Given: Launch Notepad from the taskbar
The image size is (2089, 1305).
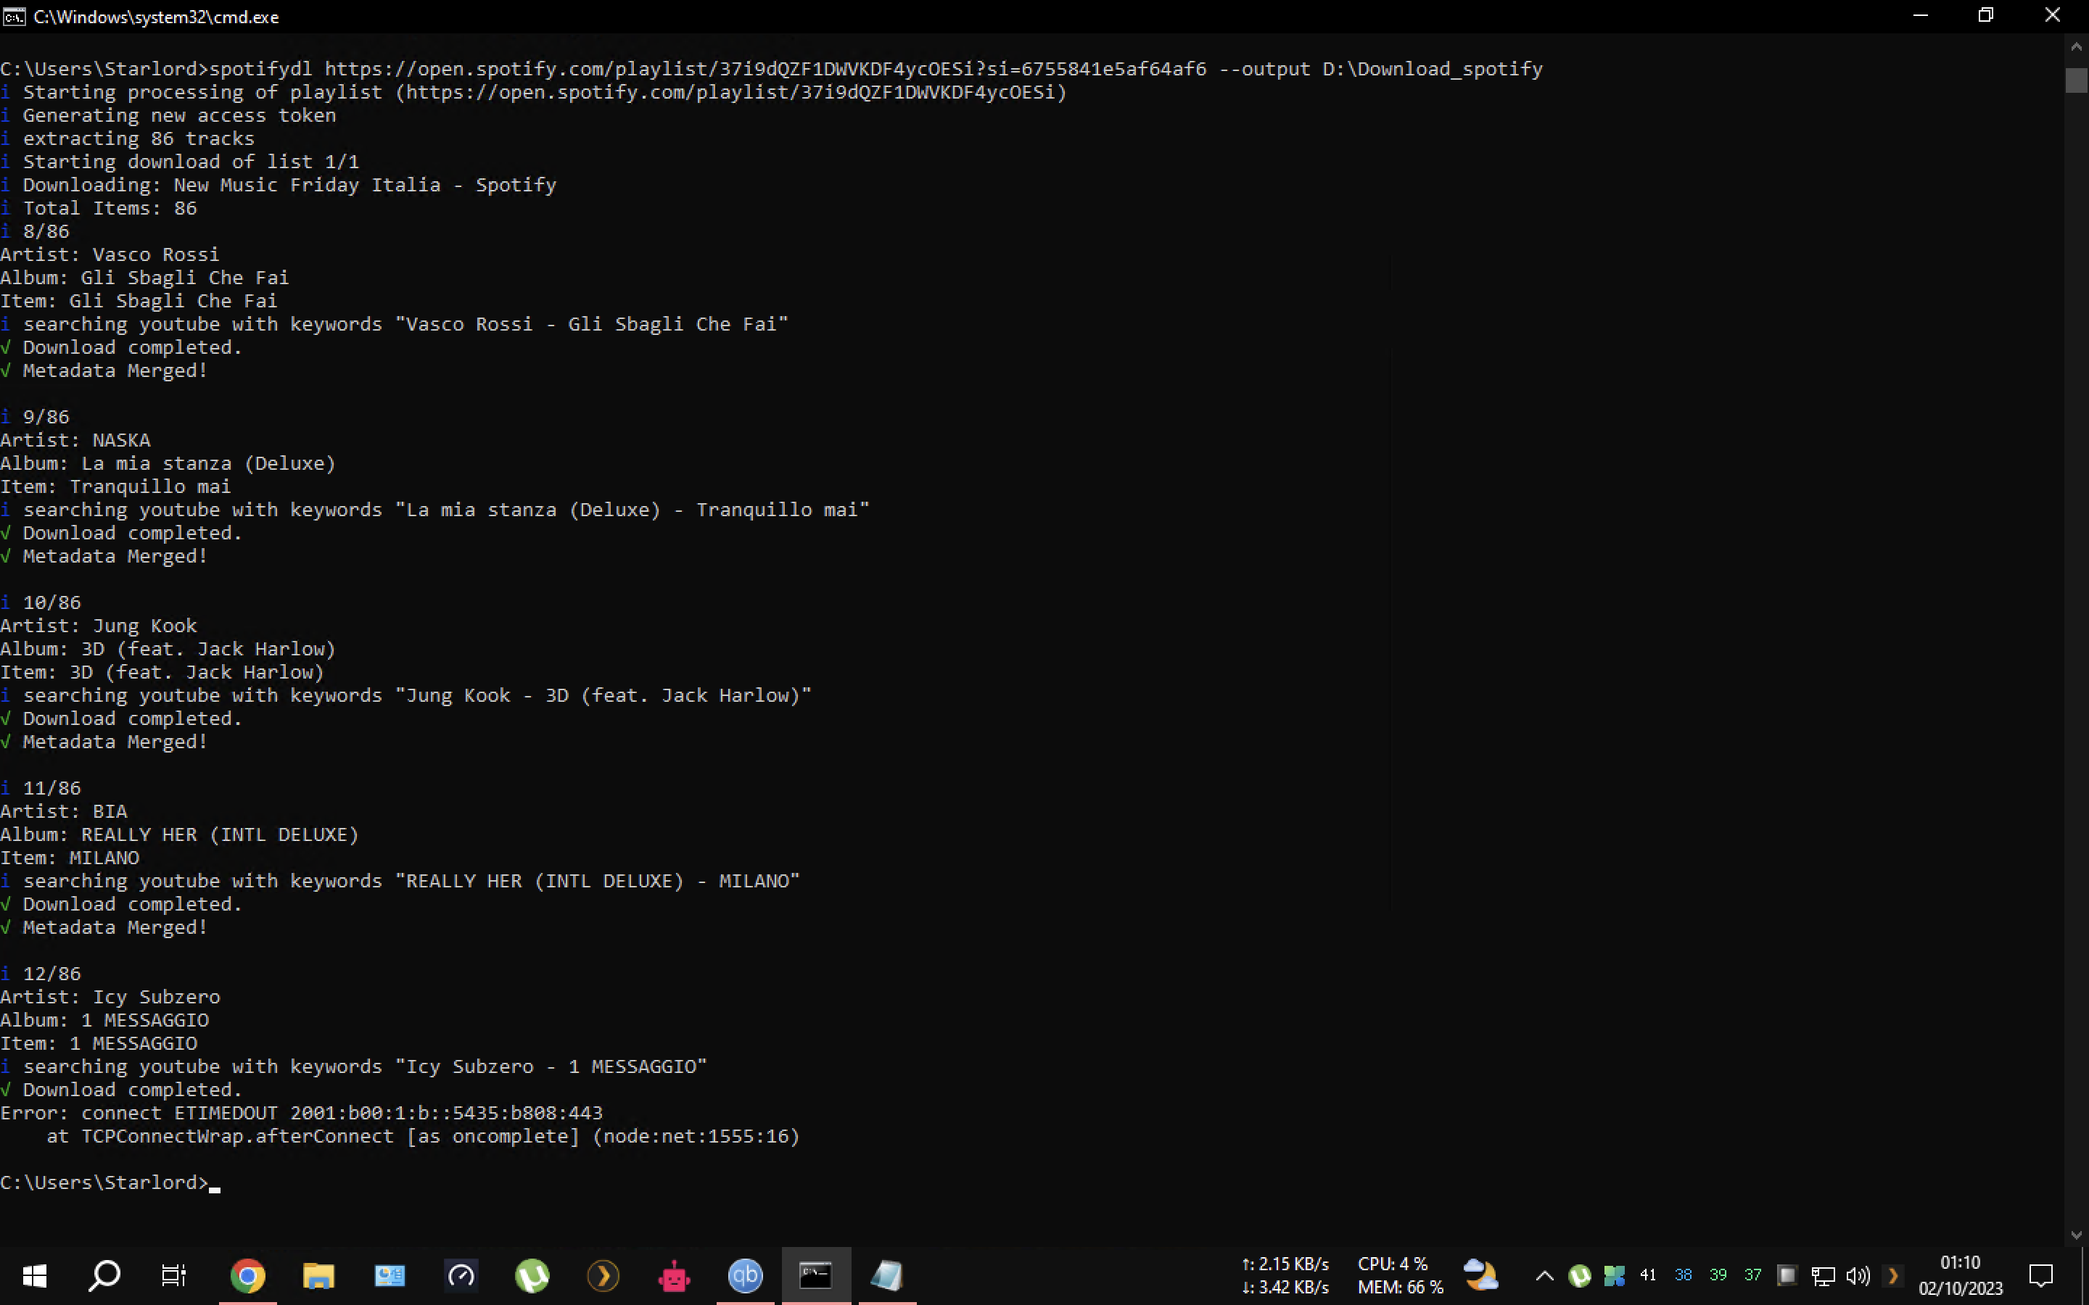Looking at the screenshot, I should coord(886,1275).
